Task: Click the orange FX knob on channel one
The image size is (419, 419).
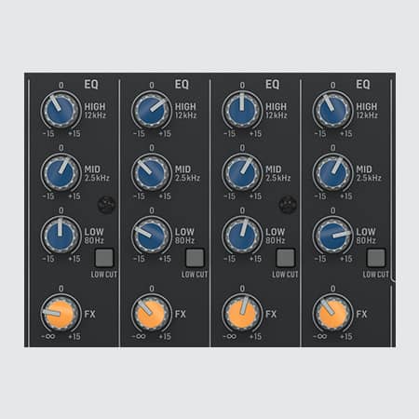Action: 61,313
